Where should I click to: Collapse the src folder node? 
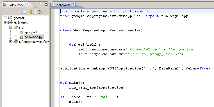[10, 27]
